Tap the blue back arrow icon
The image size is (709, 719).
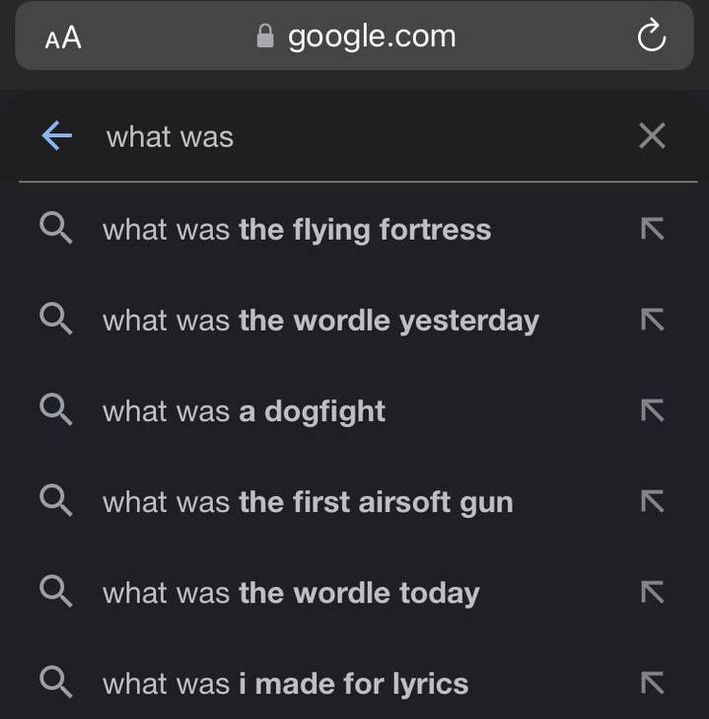[57, 136]
